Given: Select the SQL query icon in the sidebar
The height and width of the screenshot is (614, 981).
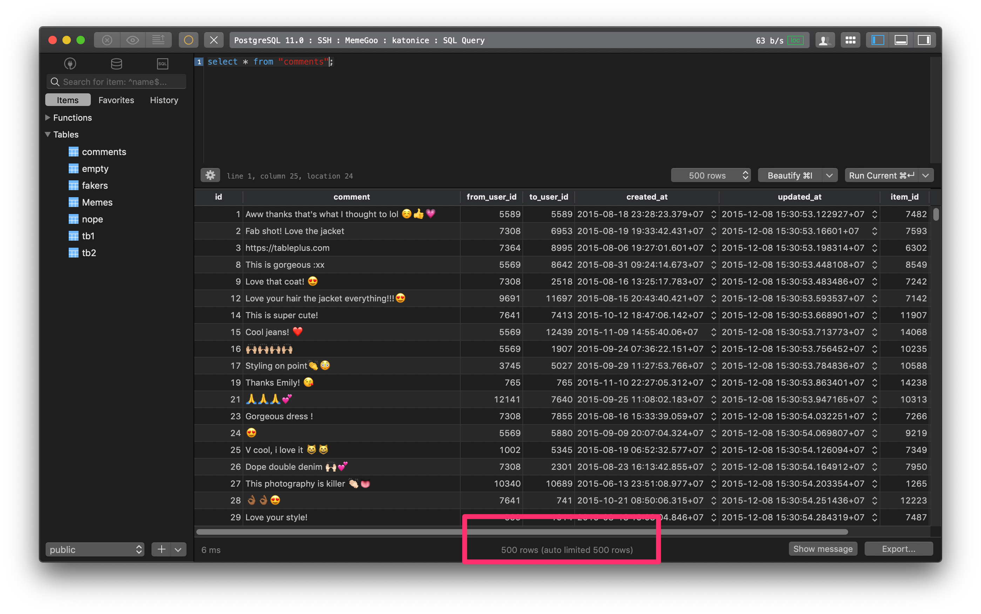Looking at the screenshot, I should coord(162,64).
